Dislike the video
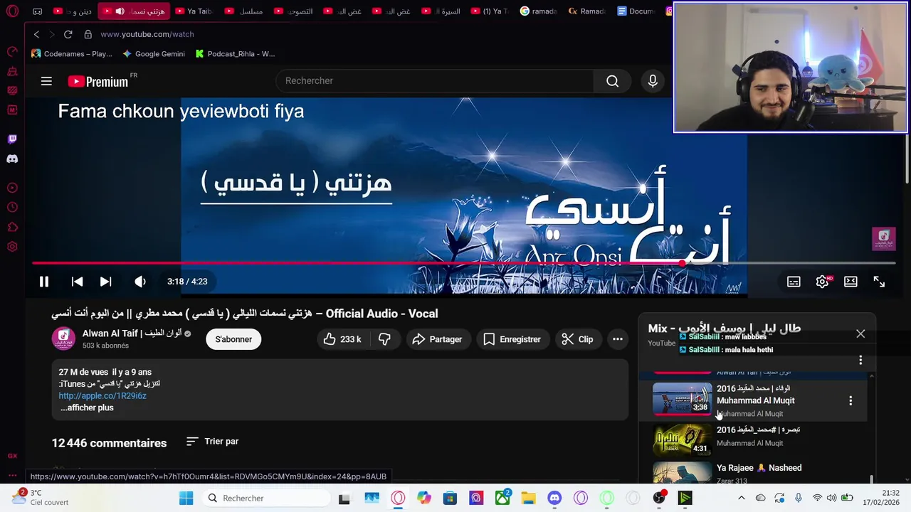Image resolution: width=911 pixels, height=512 pixels. click(x=384, y=339)
